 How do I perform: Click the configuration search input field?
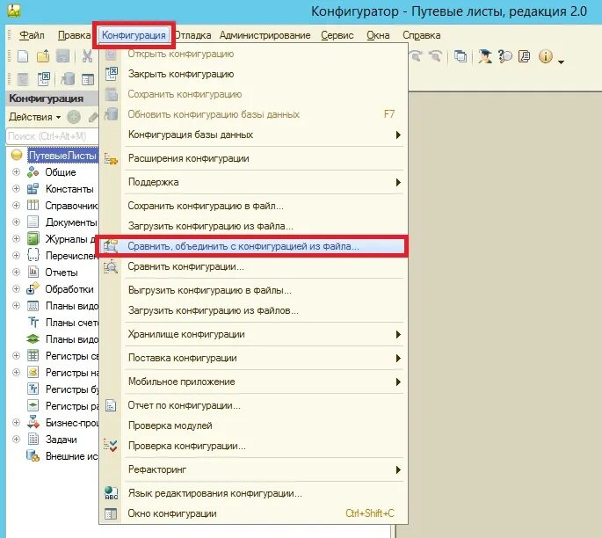(53, 136)
